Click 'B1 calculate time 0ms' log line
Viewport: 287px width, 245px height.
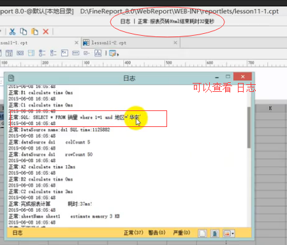coord(41,93)
